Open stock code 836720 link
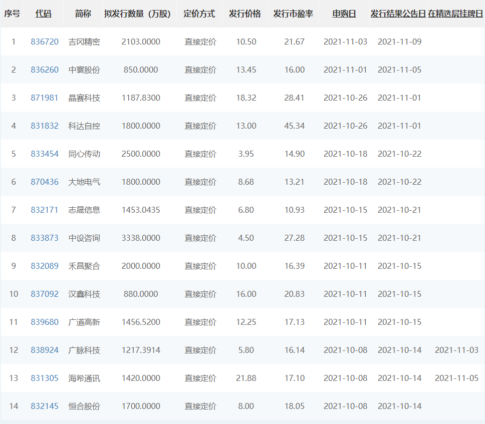Image resolution: width=485 pixels, height=424 pixels. tap(45, 42)
